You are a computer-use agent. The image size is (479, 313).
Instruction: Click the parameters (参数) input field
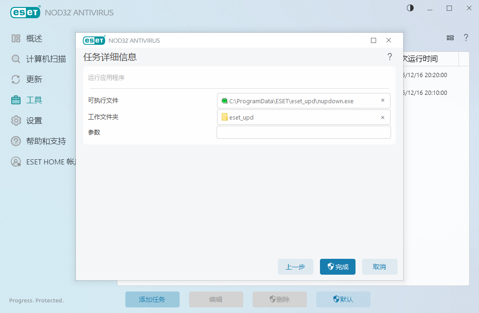click(x=304, y=133)
